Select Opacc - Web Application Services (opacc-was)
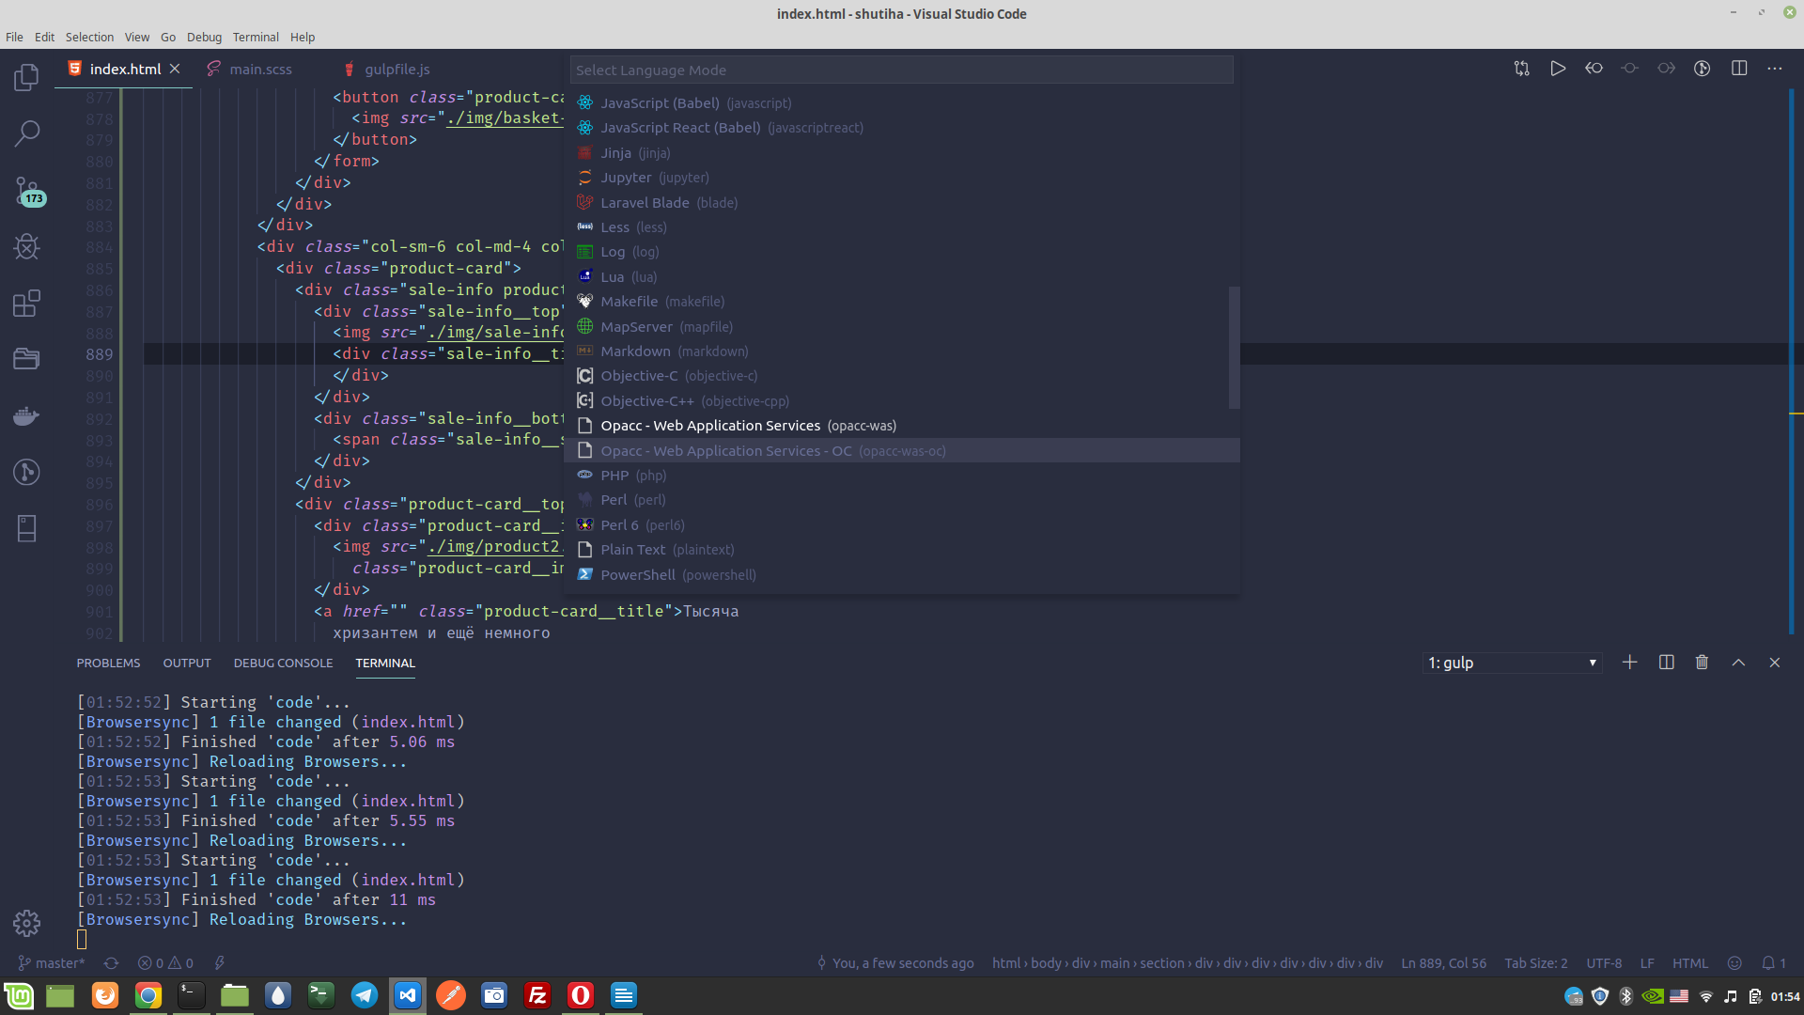 coord(901,426)
